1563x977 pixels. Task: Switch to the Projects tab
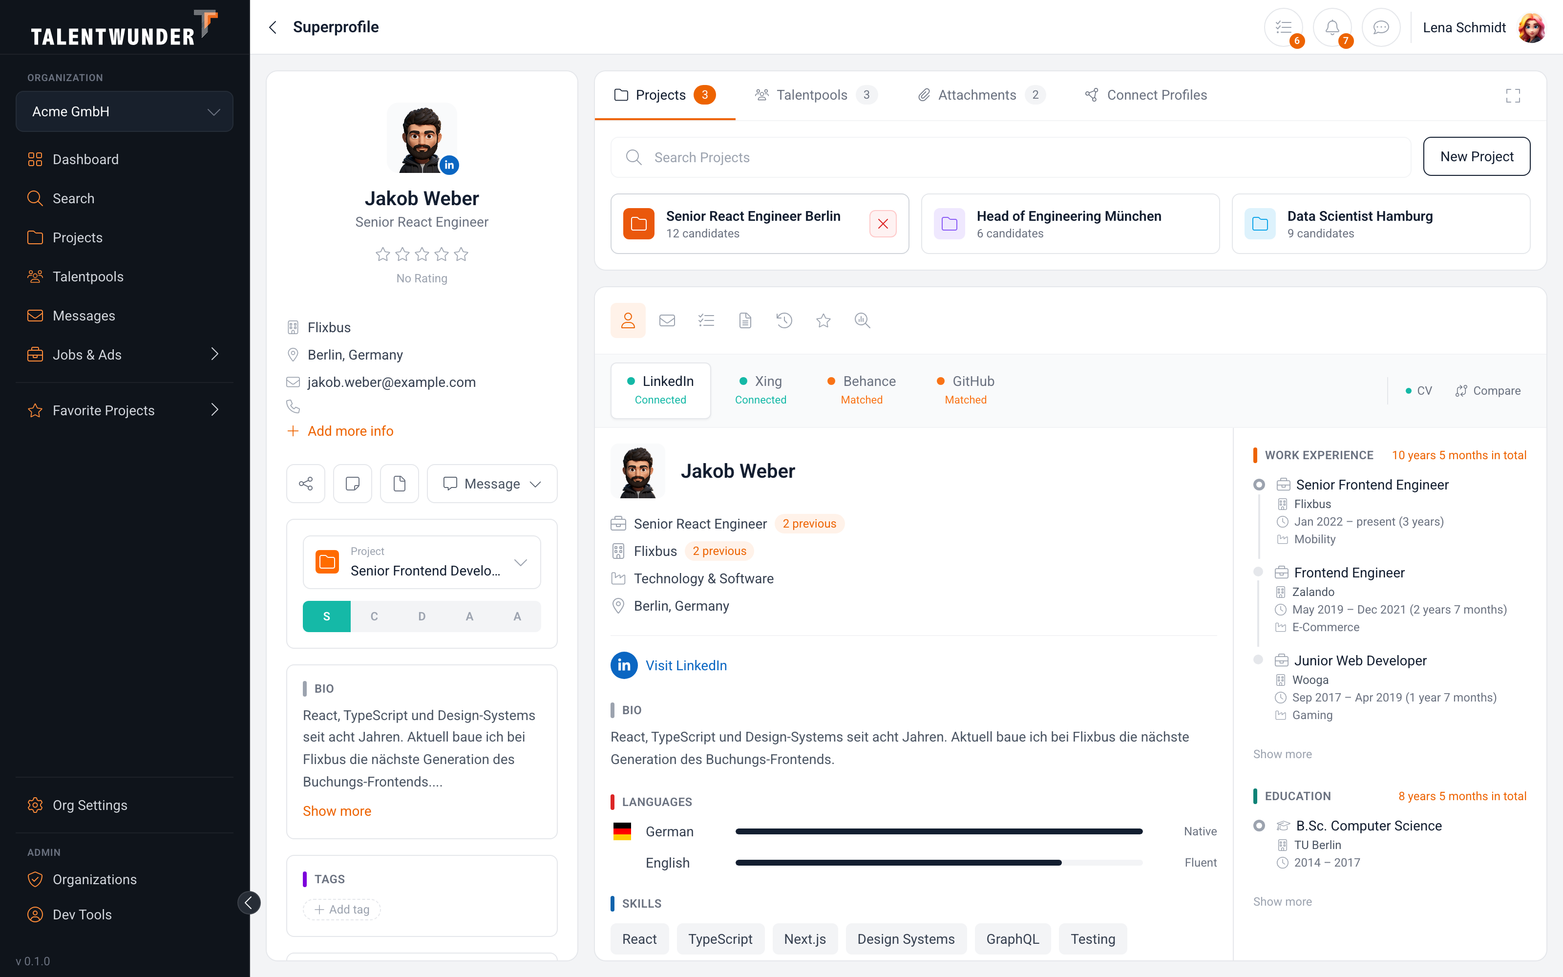[x=665, y=95]
